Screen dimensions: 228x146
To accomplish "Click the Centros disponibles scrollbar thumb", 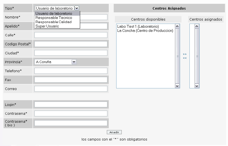I will [177, 56].
